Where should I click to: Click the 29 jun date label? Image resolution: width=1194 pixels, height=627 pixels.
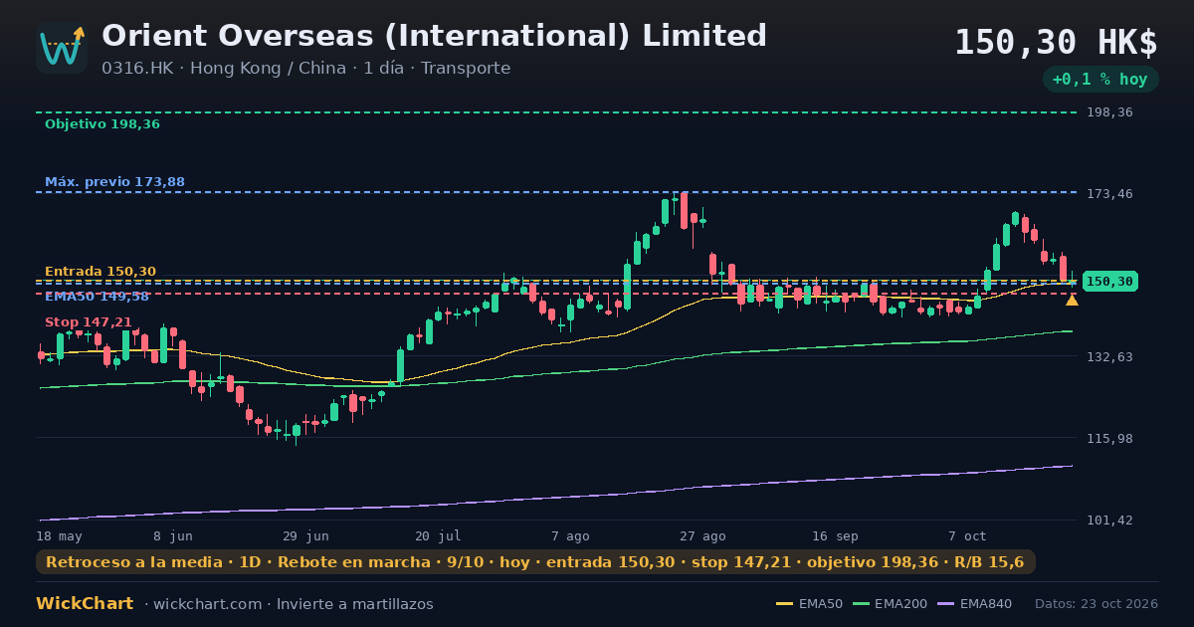(305, 535)
